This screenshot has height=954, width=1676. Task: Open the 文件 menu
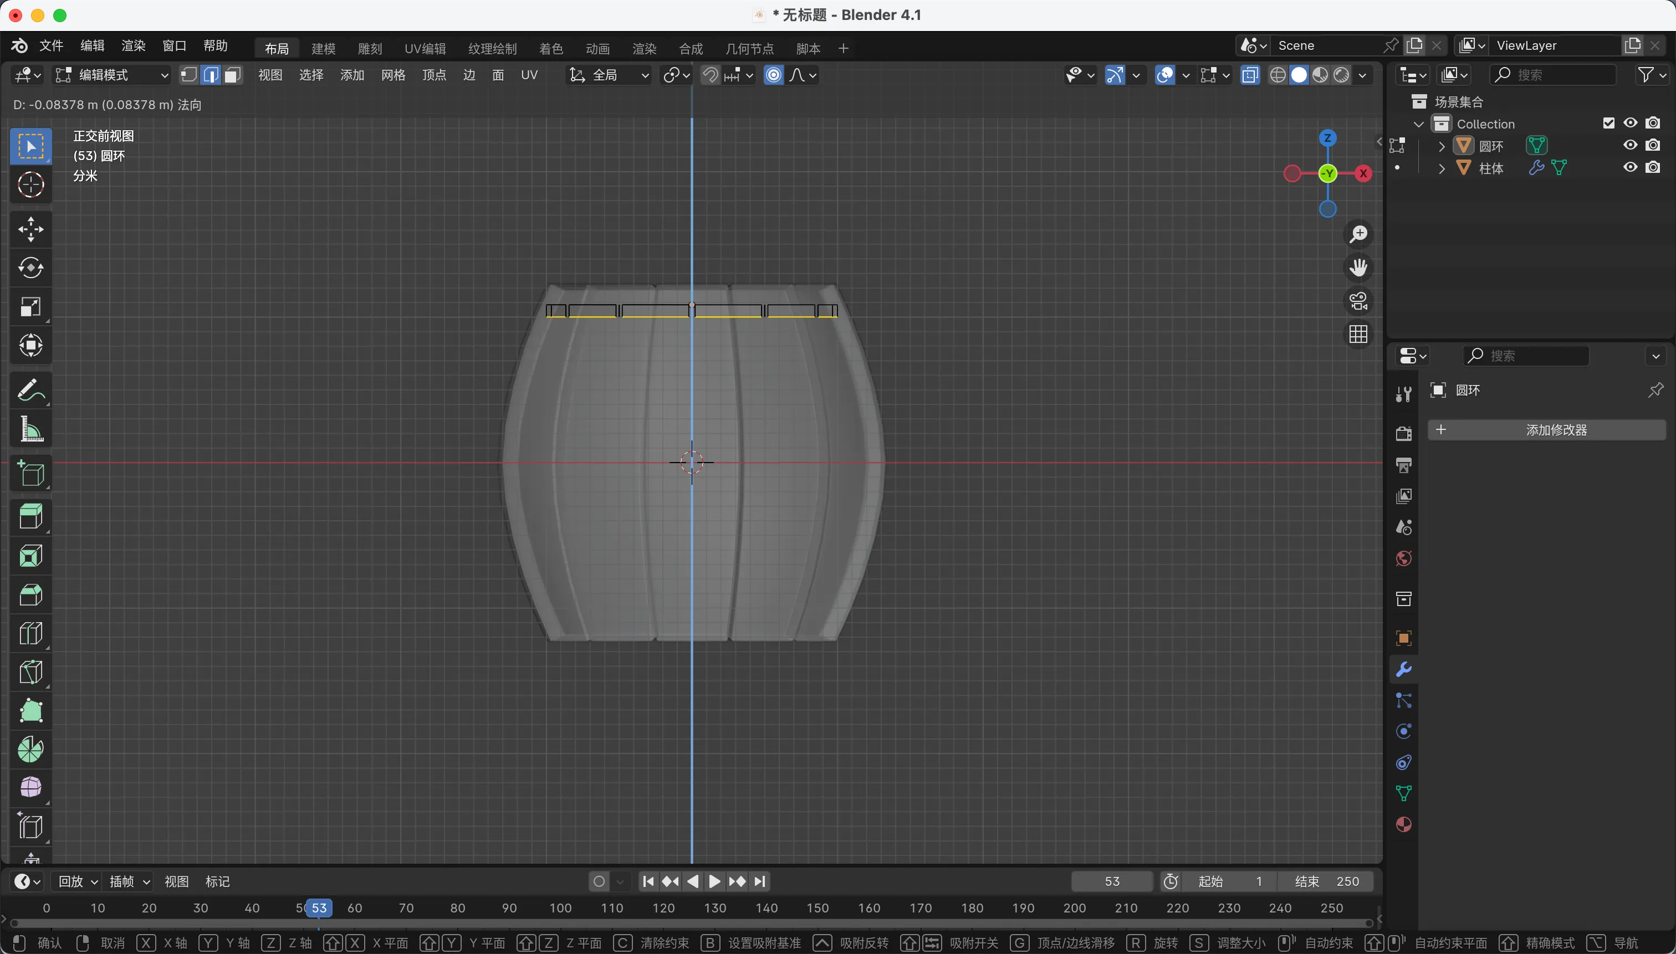point(51,46)
